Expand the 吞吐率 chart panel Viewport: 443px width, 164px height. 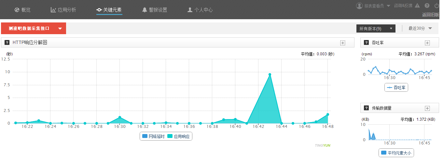(x=427, y=43)
